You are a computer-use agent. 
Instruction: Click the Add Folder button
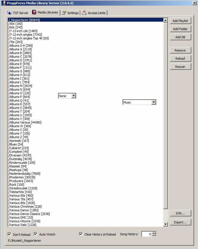point(180,29)
